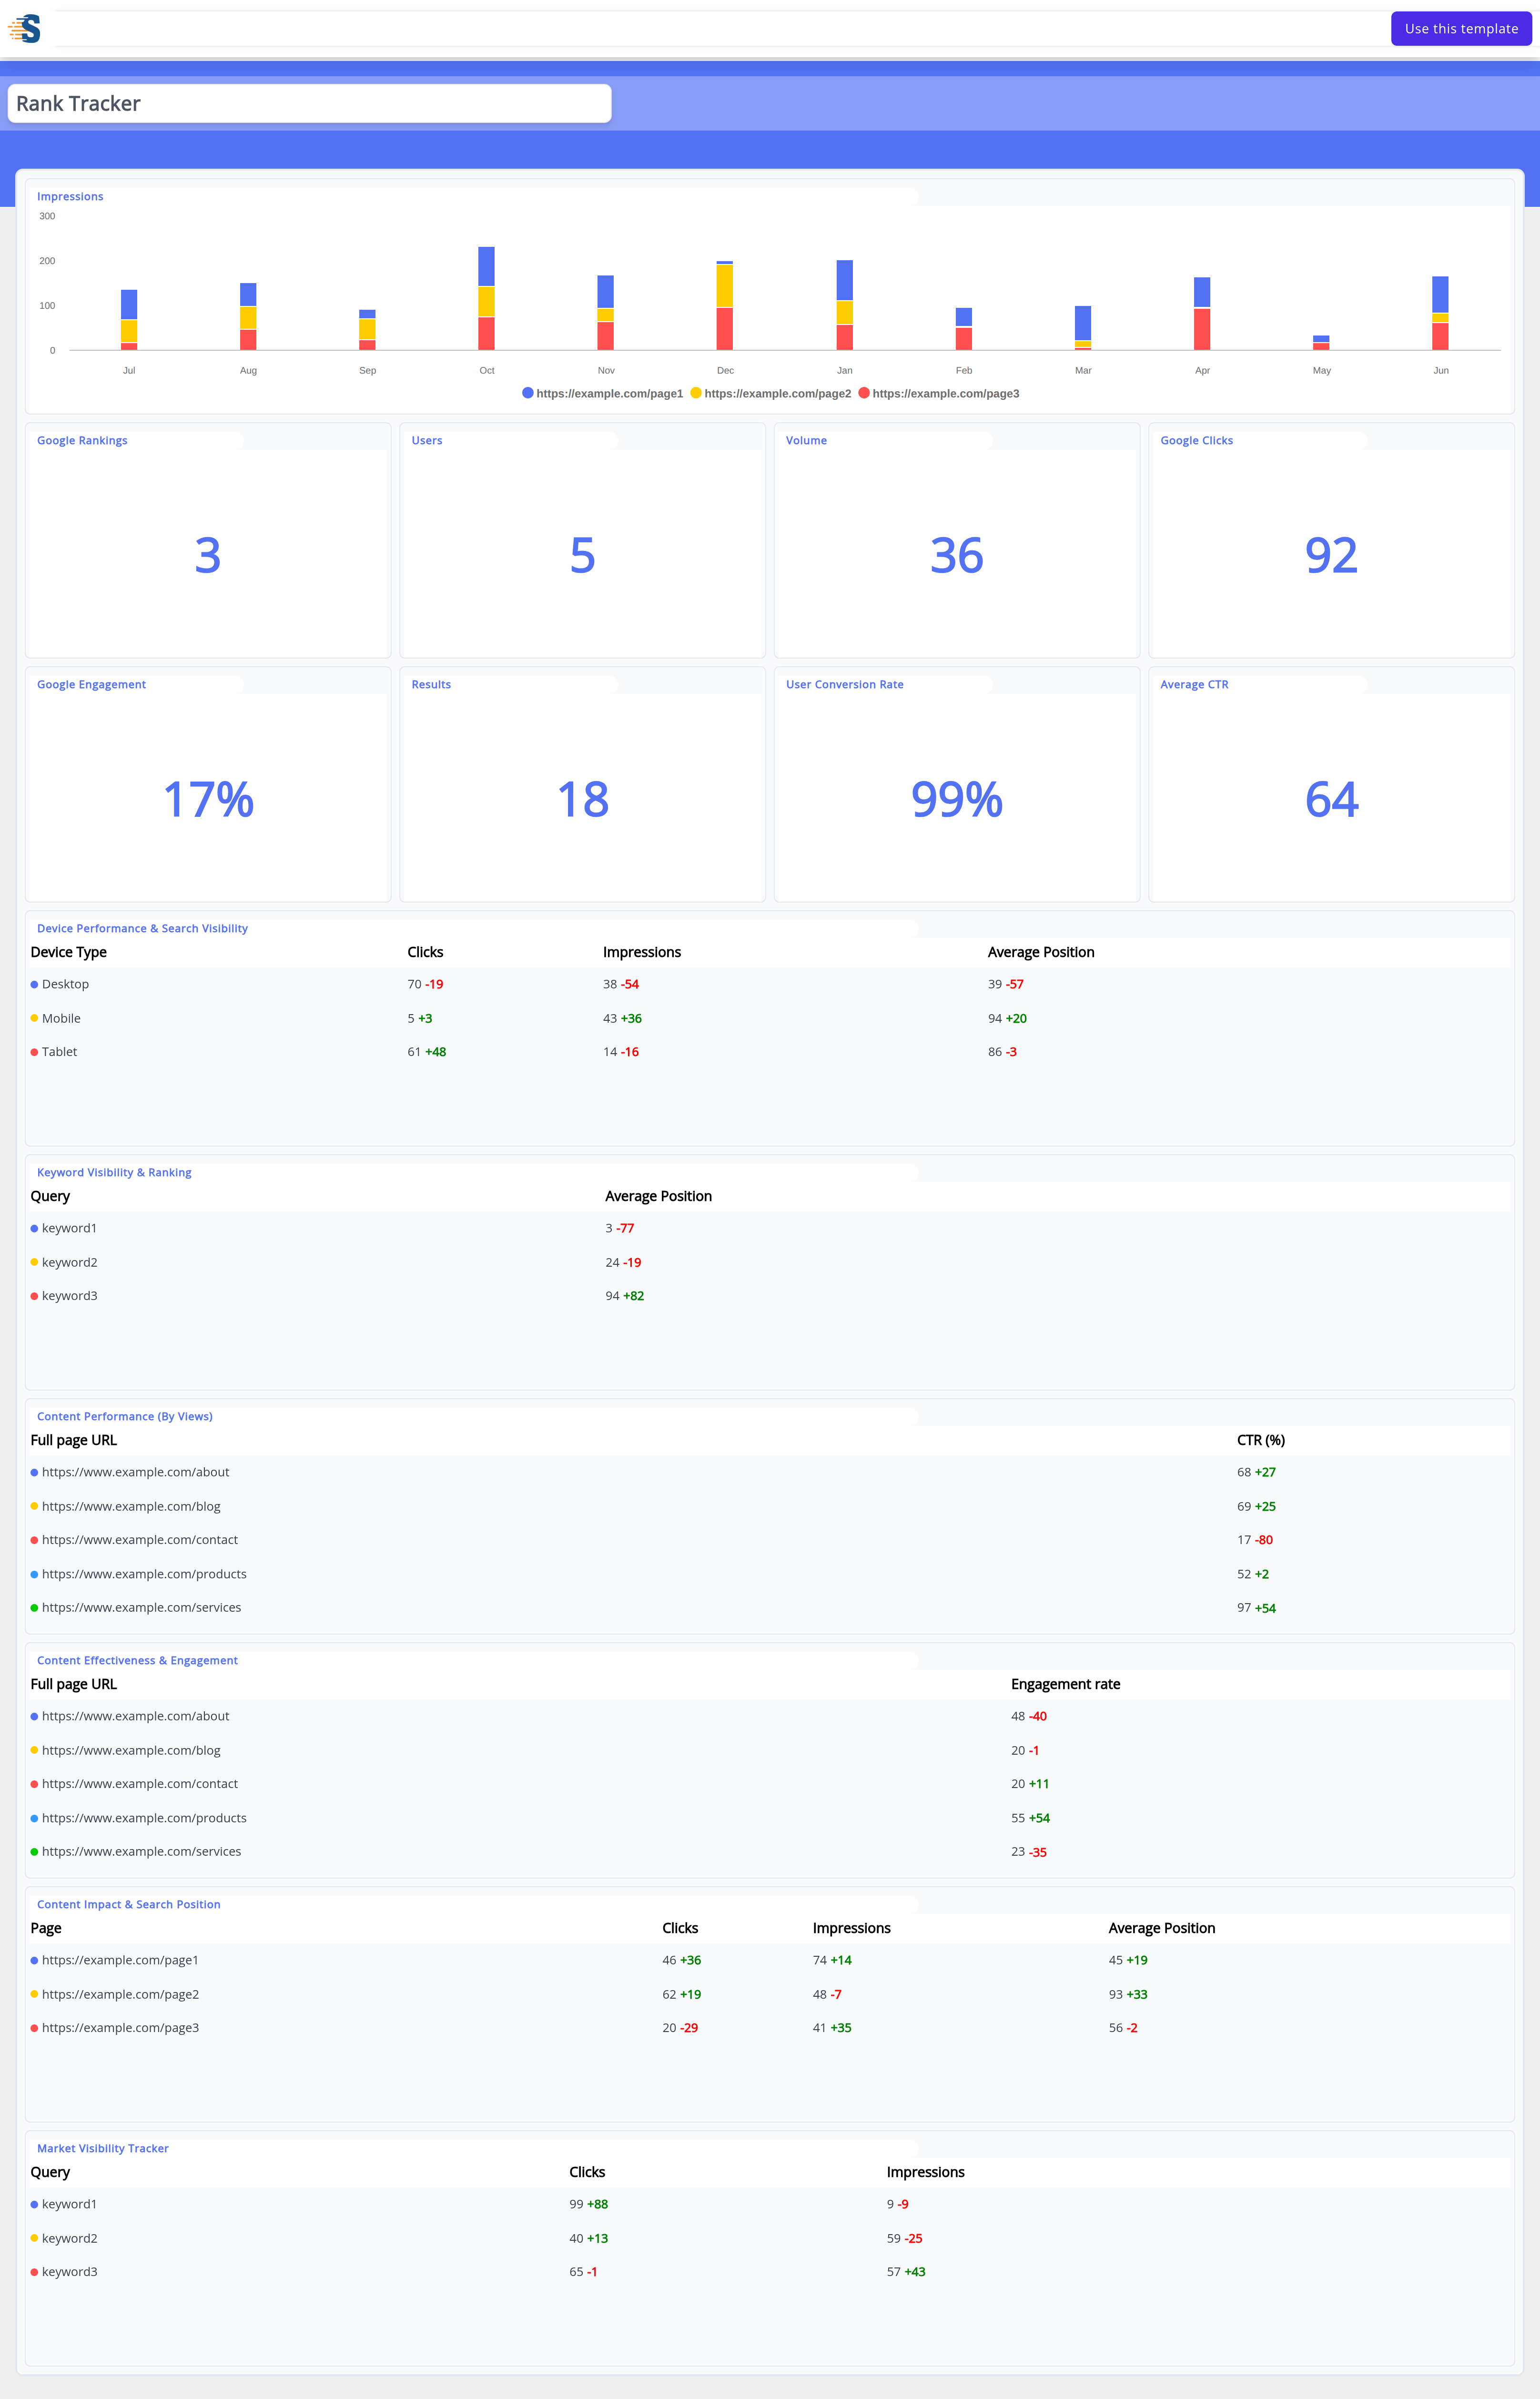Click the Use this template button

[x=1460, y=29]
